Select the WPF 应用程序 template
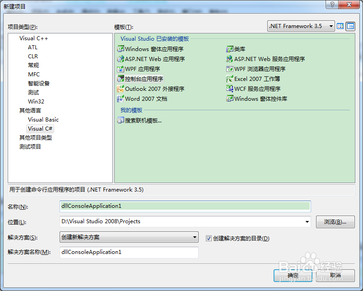The width and height of the screenshot is (363, 291). 142,69
